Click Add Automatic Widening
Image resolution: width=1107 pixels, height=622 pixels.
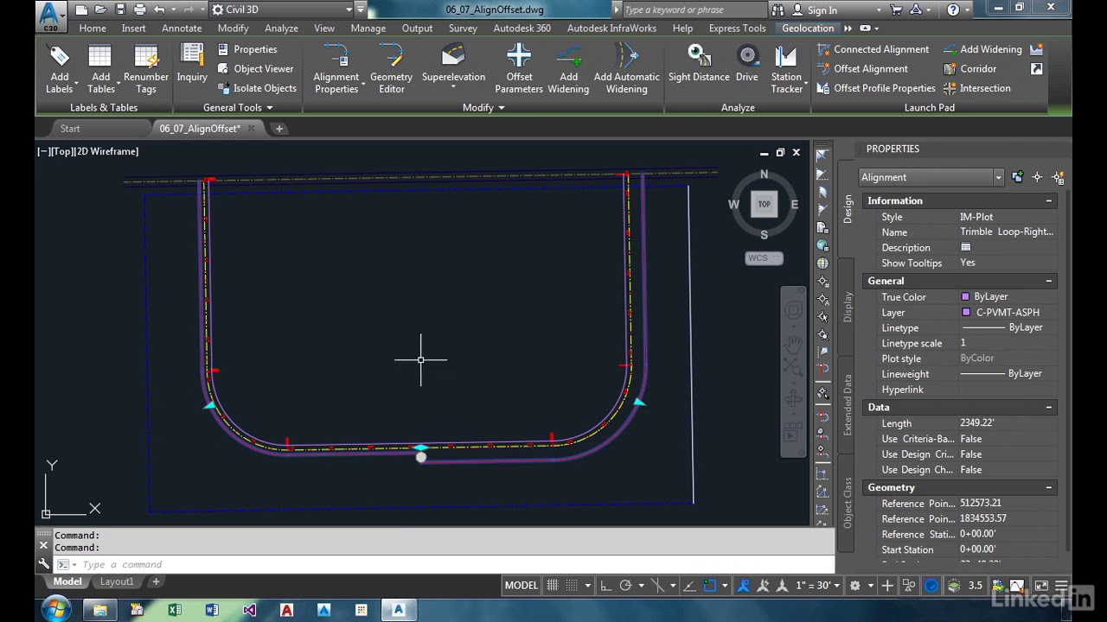[x=627, y=69]
